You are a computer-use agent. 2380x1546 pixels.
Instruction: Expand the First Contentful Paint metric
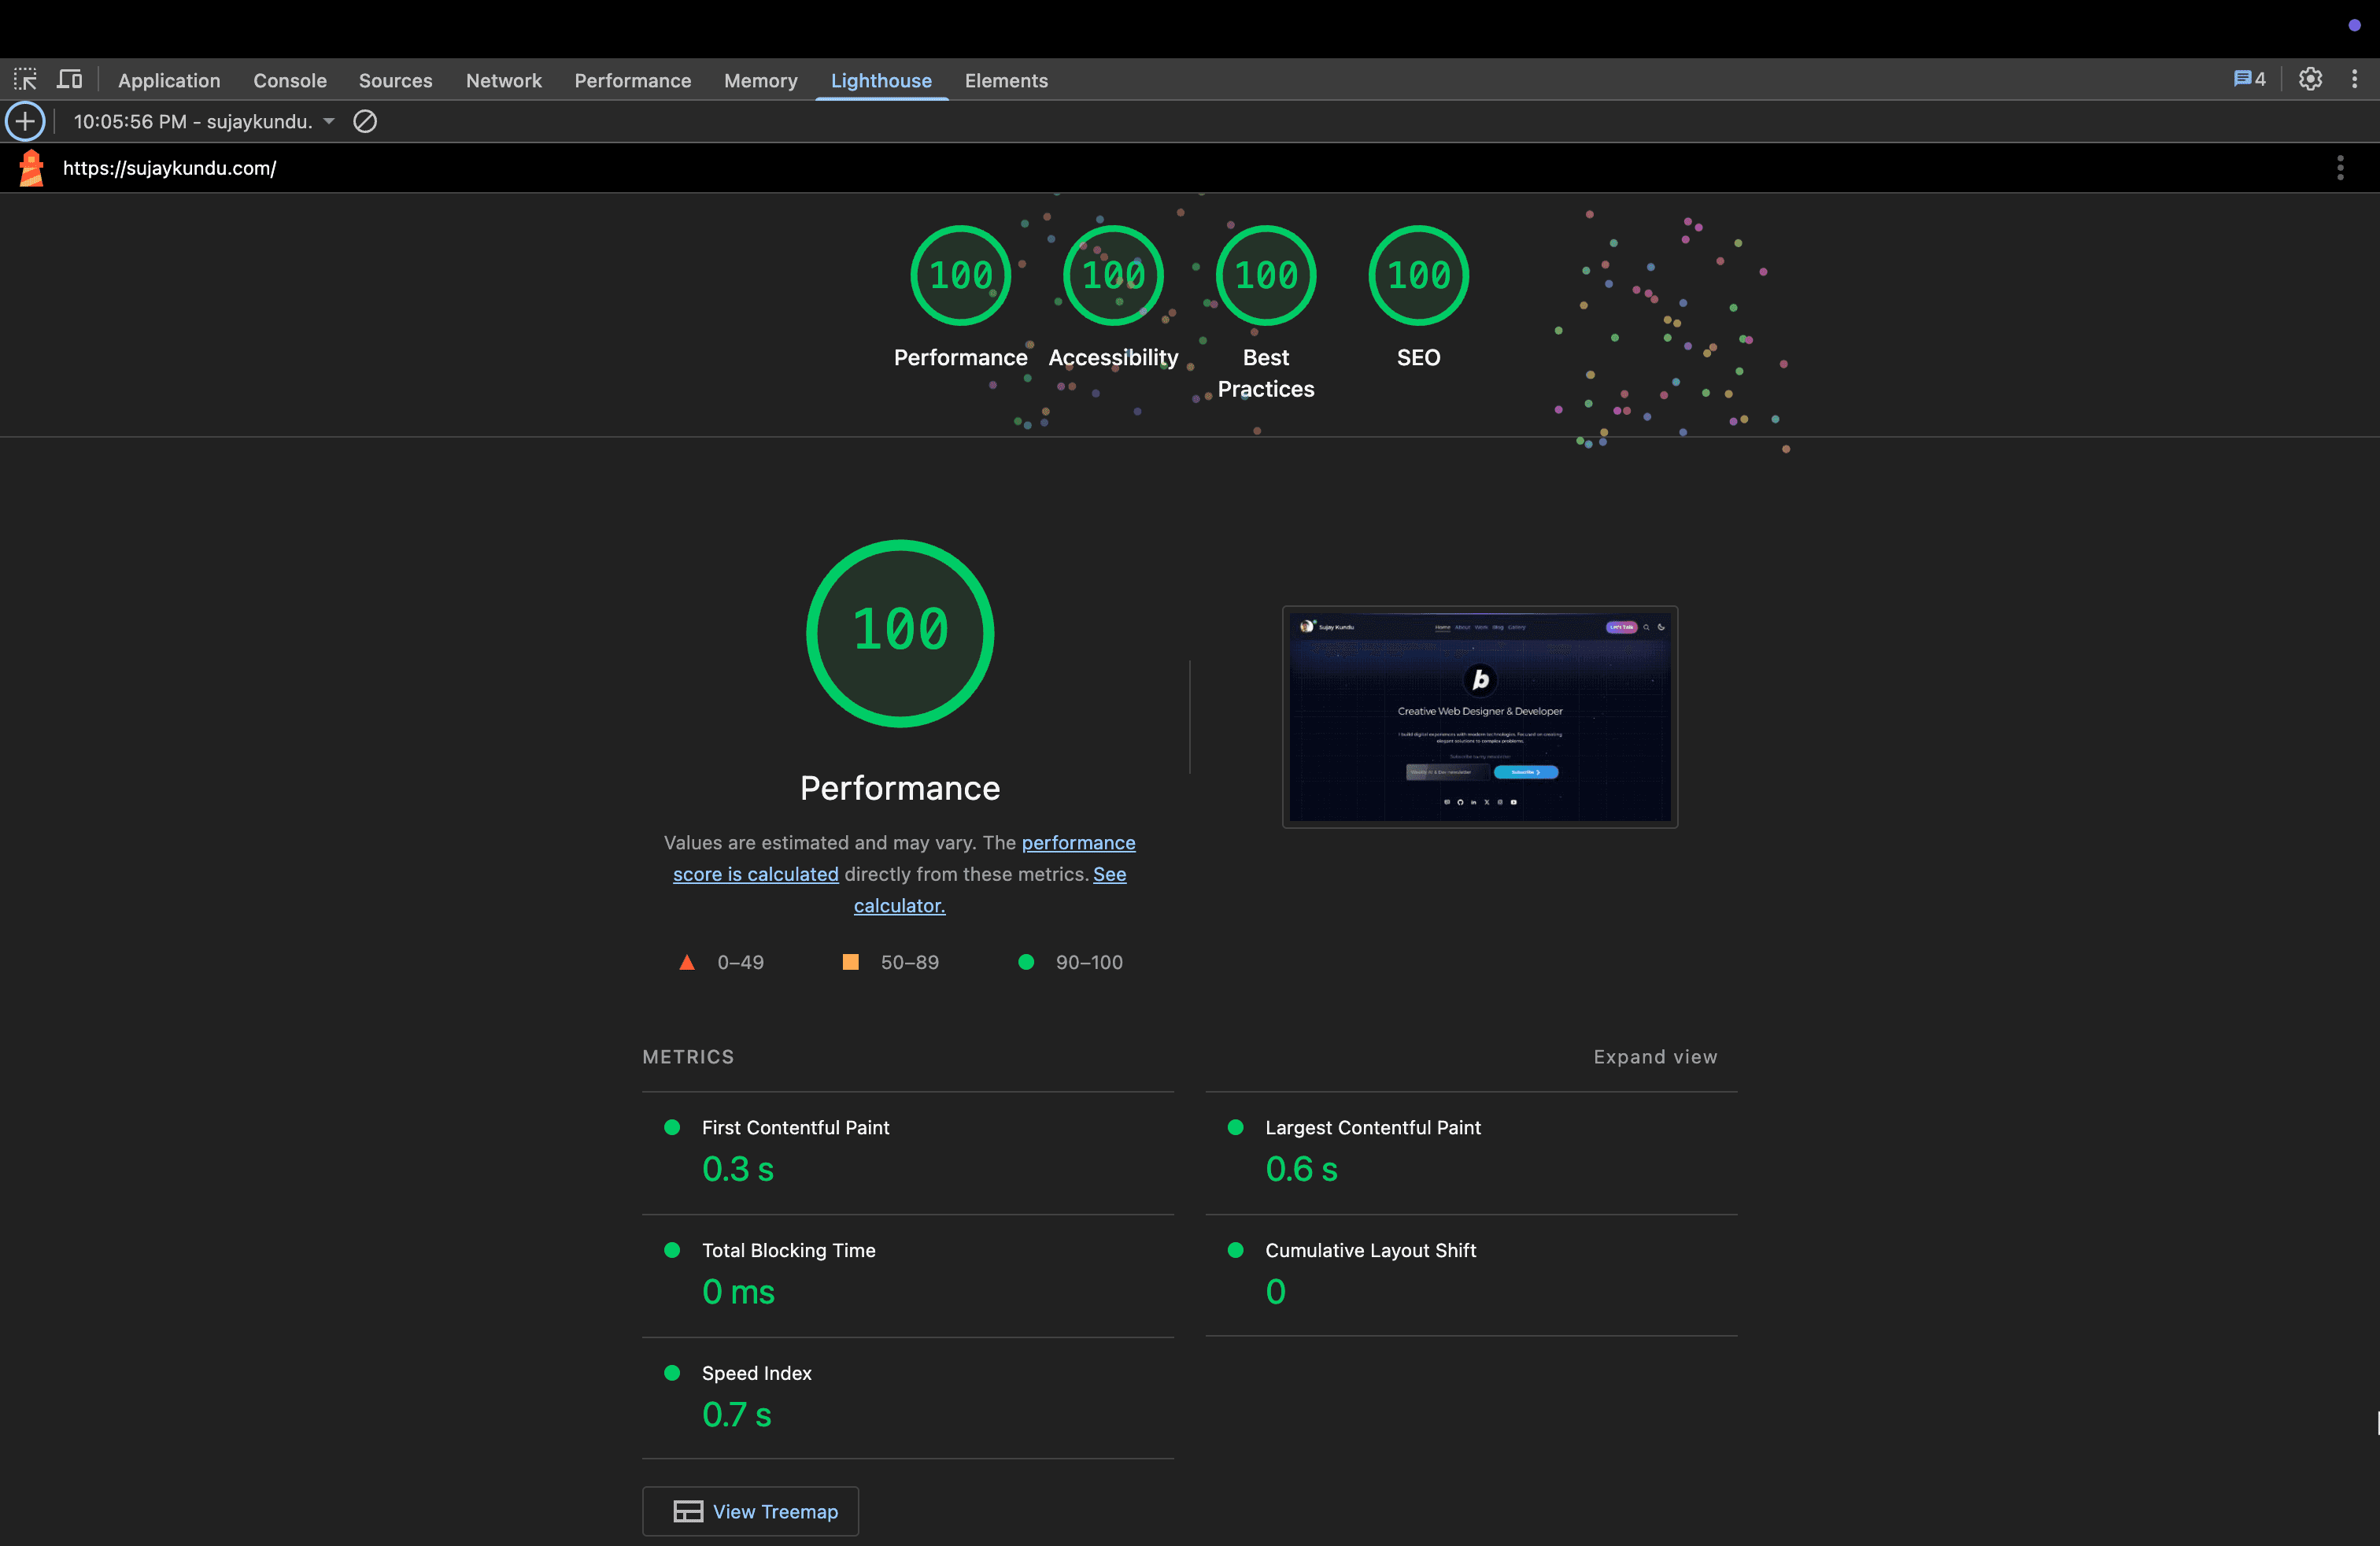coord(795,1128)
